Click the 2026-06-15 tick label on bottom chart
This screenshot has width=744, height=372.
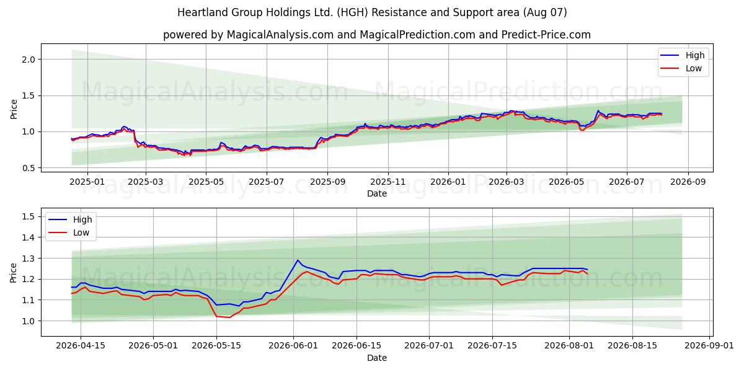356,346
